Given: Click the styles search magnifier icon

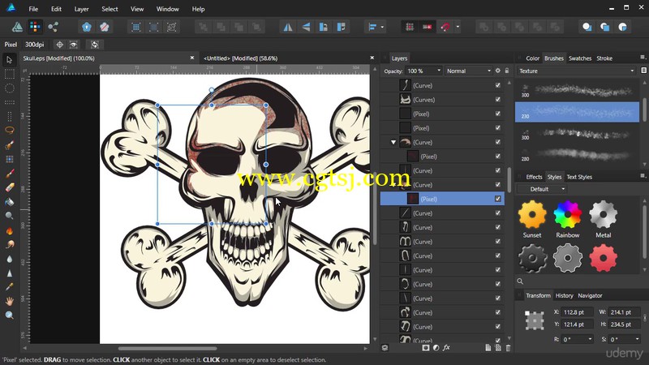Looking at the screenshot, I should [520, 281].
